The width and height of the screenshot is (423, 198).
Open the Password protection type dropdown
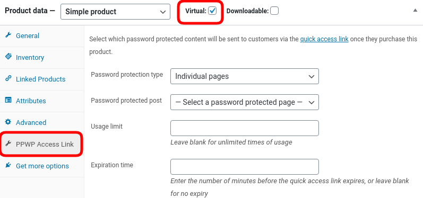pyautogui.click(x=245, y=76)
